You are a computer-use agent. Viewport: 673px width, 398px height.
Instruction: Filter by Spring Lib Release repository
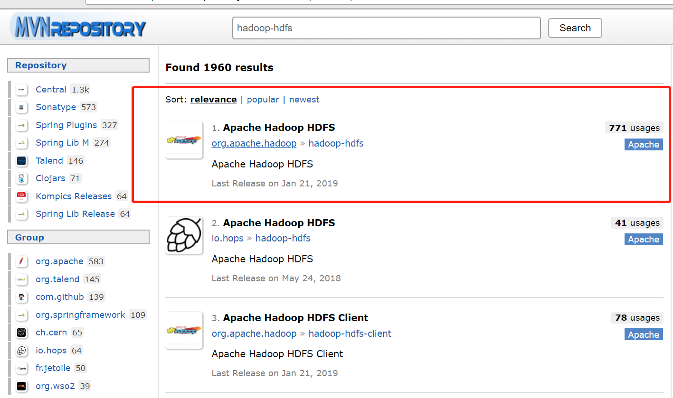click(x=75, y=214)
